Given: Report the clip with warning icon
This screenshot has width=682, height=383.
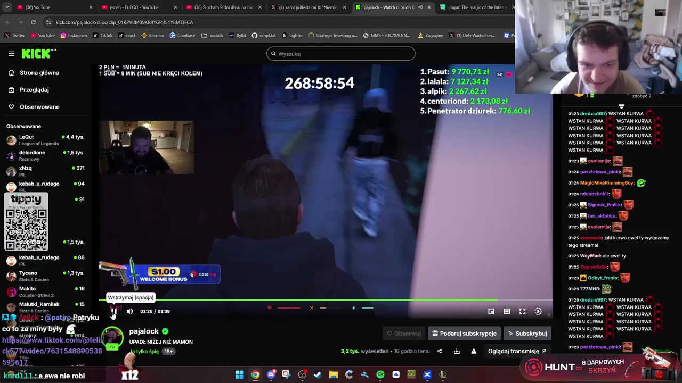Looking at the screenshot, I should coord(474,351).
